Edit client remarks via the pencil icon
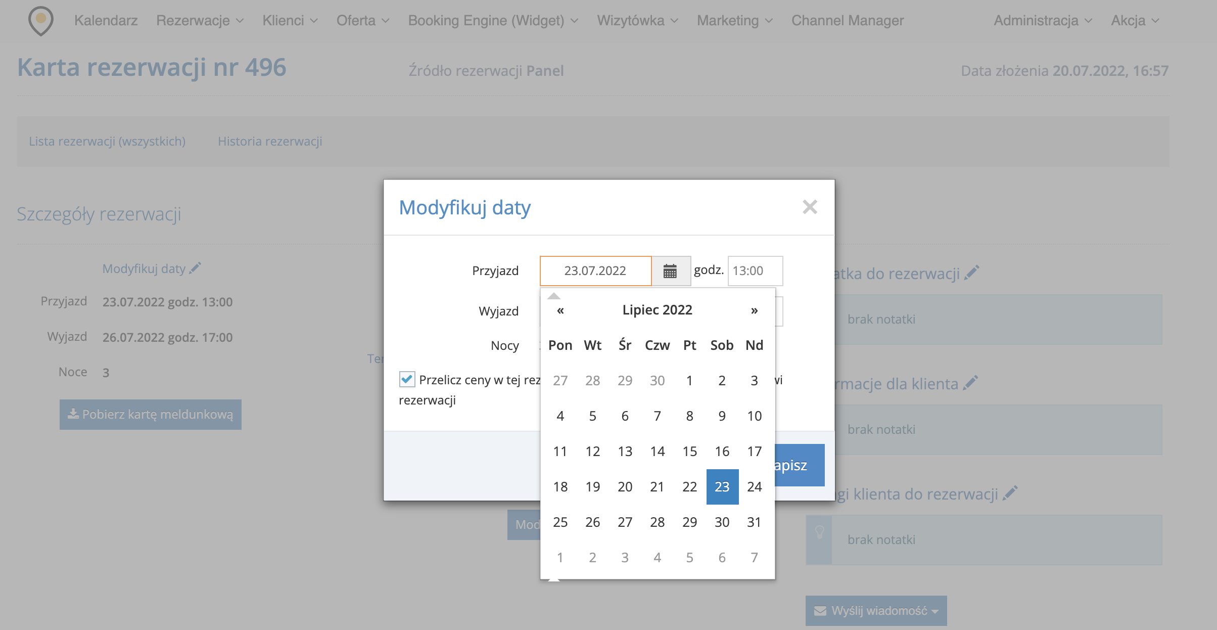The image size is (1217, 630). tap(1010, 493)
